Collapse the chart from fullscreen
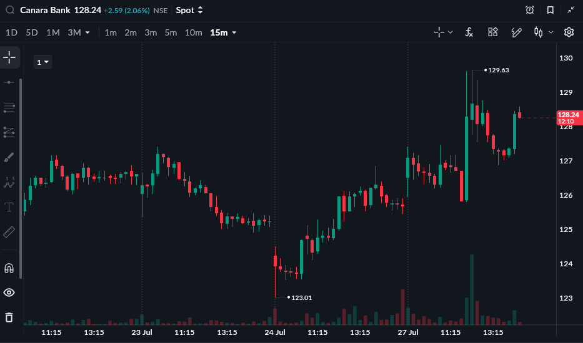 571,10
